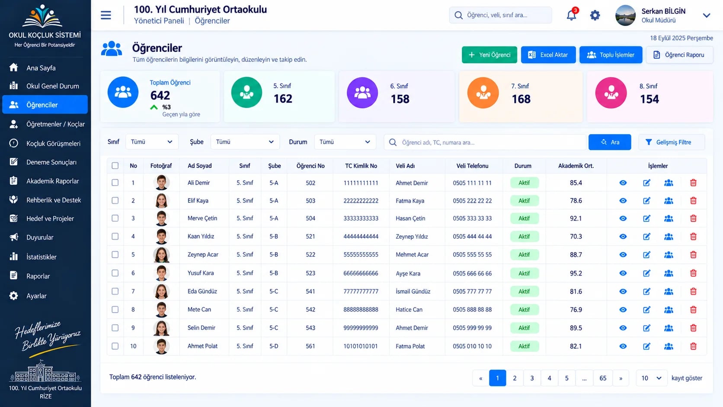Delete Ahmet Polat's record
Viewport: 723px width, 407px height.
click(x=693, y=346)
